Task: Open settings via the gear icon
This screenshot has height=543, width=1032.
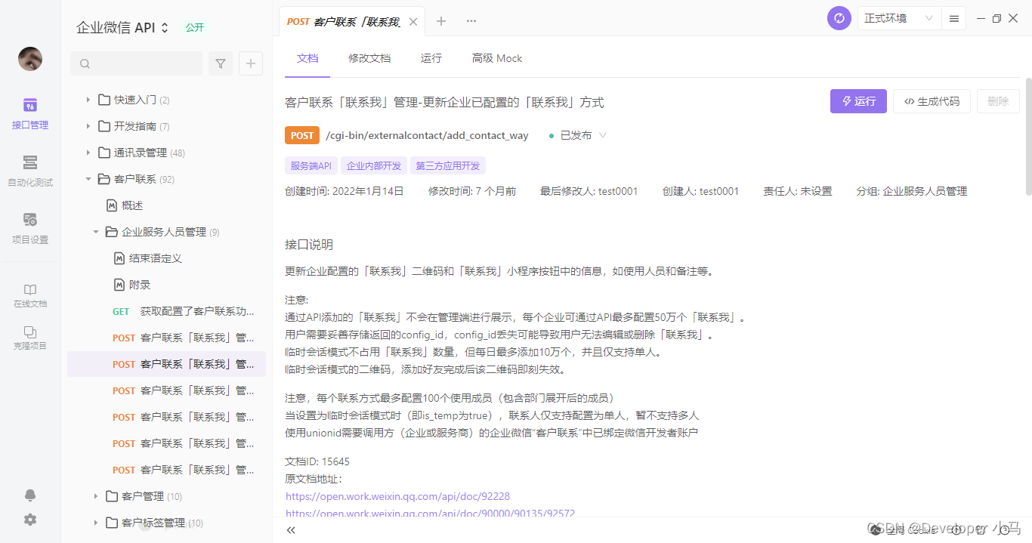Action: point(30,520)
